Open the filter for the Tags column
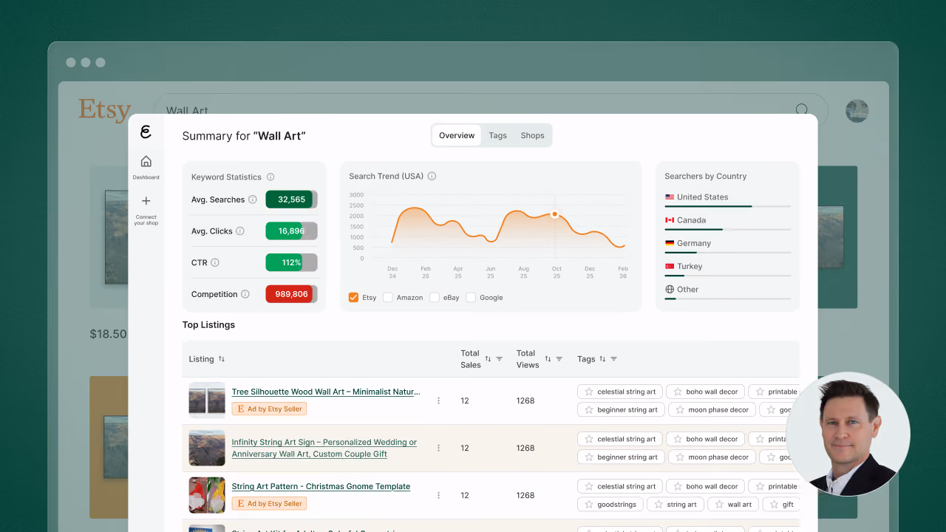Screen dimensions: 946x532 coord(614,359)
